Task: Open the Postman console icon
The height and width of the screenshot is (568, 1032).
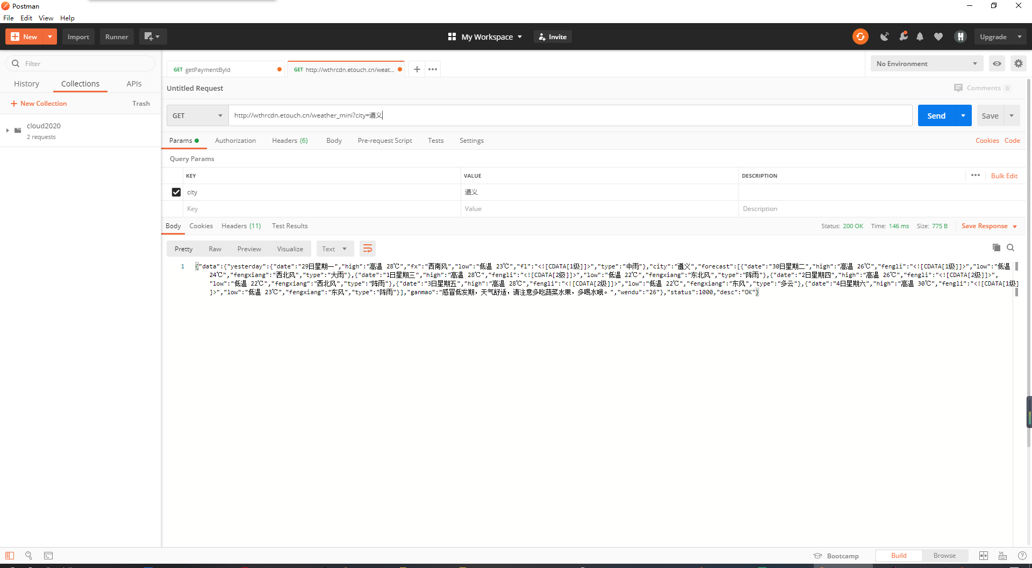Action: point(48,556)
